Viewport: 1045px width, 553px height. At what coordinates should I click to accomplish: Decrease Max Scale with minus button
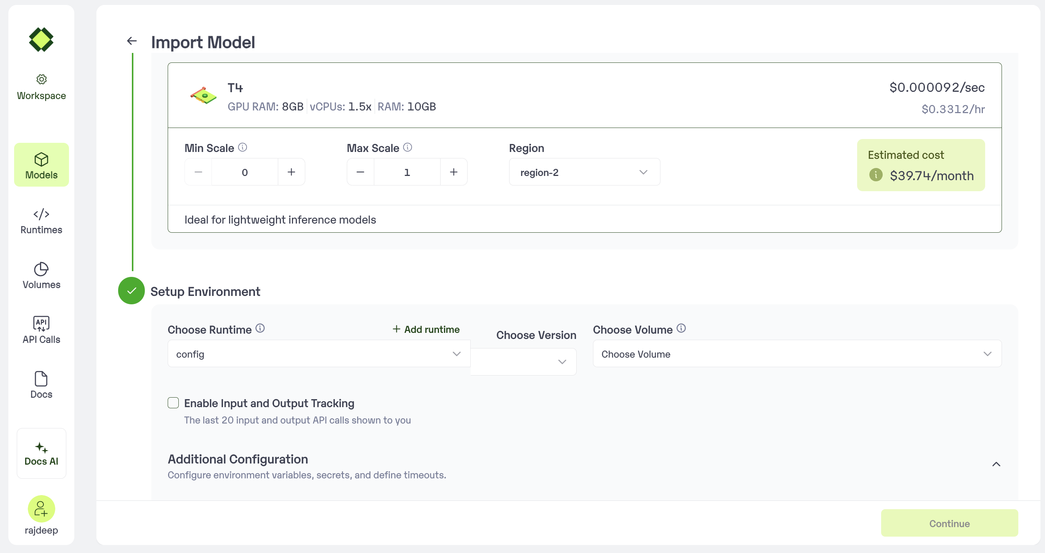360,172
